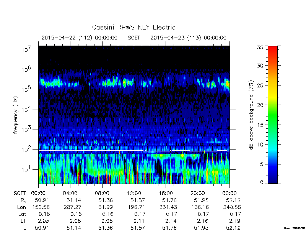
Task: Click the Rs value 51.36
Action: [106, 200]
